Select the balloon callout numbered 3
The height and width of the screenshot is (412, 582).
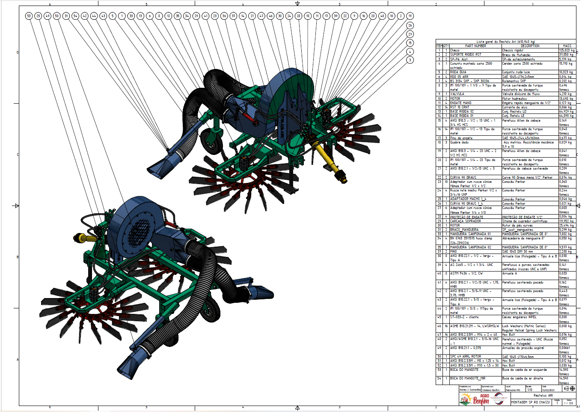[x=410, y=60]
